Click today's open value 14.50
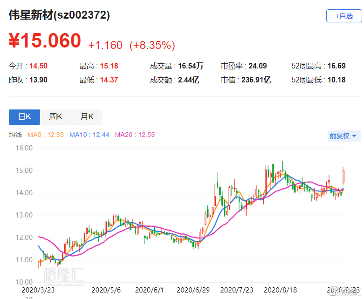 38,66
